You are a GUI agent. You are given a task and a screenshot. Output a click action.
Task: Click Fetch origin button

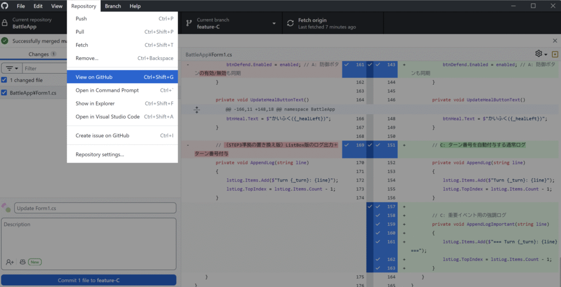[x=333, y=23]
